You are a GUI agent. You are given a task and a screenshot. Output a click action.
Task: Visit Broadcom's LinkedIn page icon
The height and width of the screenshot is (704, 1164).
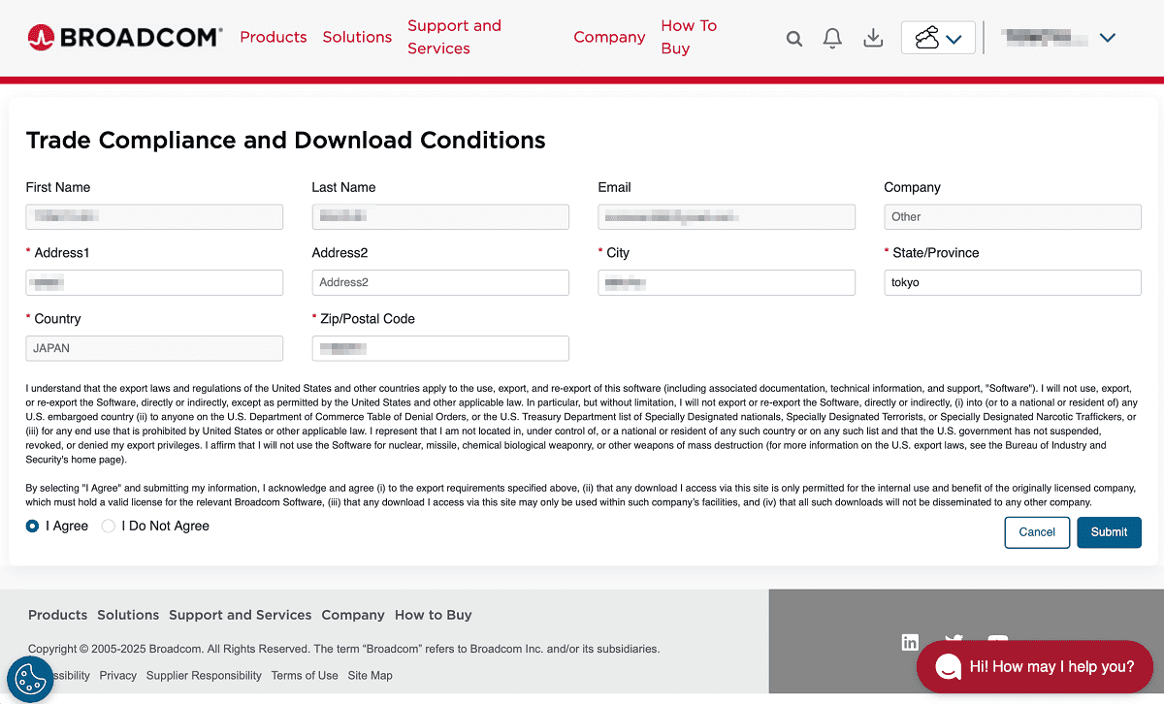click(x=910, y=642)
